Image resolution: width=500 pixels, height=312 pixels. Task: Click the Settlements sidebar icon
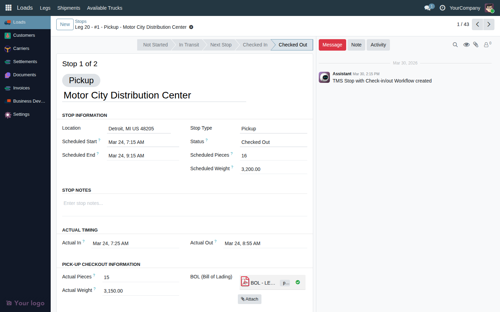pyautogui.click(x=8, y=62)
